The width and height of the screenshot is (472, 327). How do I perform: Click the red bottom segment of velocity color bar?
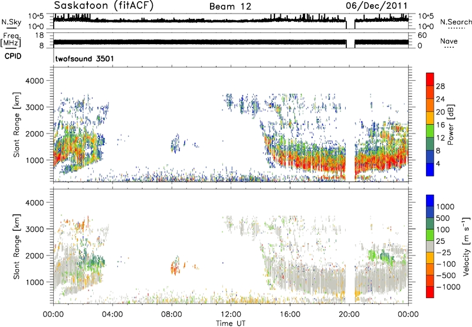coord(430,292)
